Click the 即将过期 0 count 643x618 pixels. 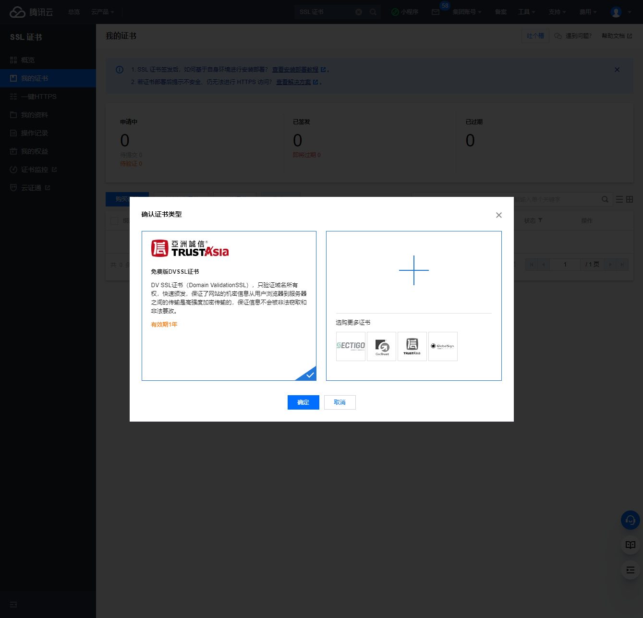coord(307,155)
